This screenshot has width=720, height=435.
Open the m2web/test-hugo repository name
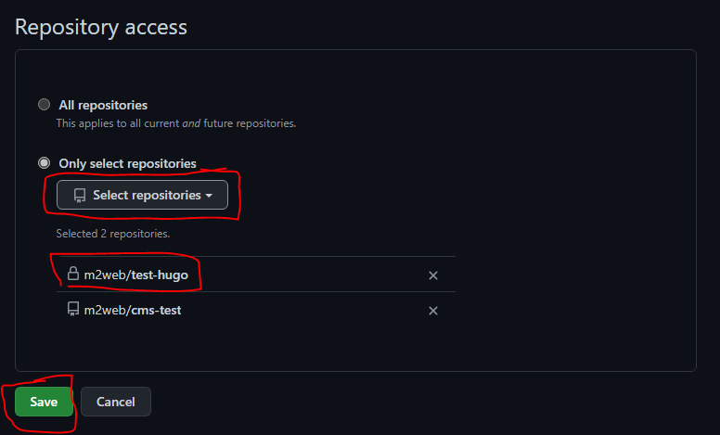[x=135, y=275]
